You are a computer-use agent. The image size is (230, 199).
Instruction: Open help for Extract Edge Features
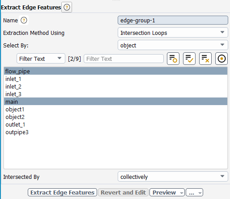[67, 7]
